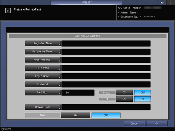
Task: Set Main to ON
Action: pos(75,115)
